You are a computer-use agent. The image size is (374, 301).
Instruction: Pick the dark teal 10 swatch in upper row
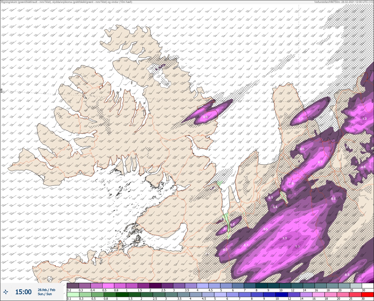pyautogui.click(x=285, y=286)
